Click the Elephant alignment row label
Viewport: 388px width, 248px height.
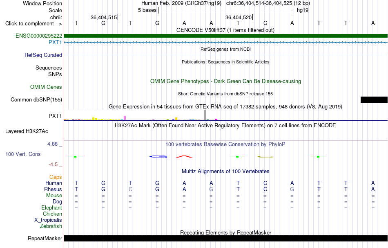point(51,207)
